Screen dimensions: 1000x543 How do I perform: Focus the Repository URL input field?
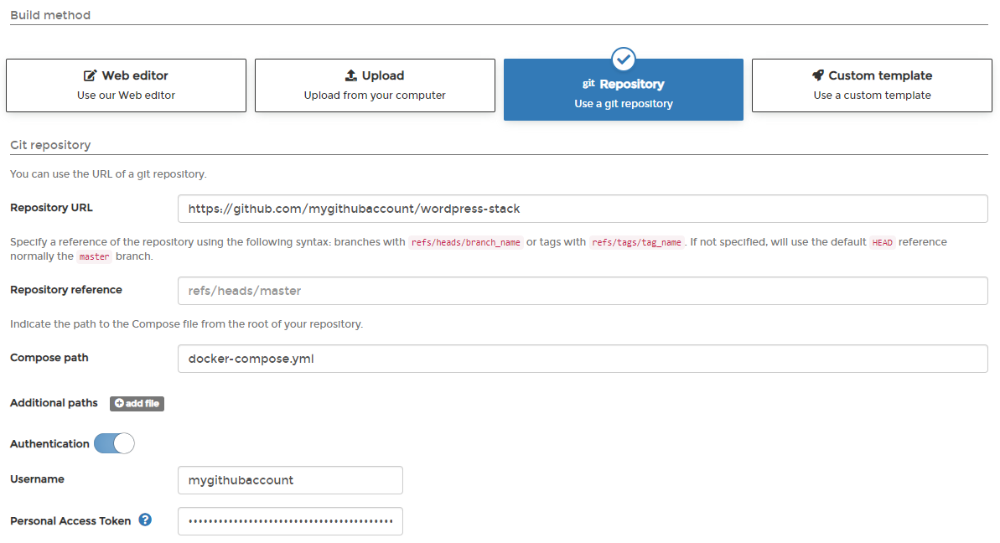[x=583, y=209]
